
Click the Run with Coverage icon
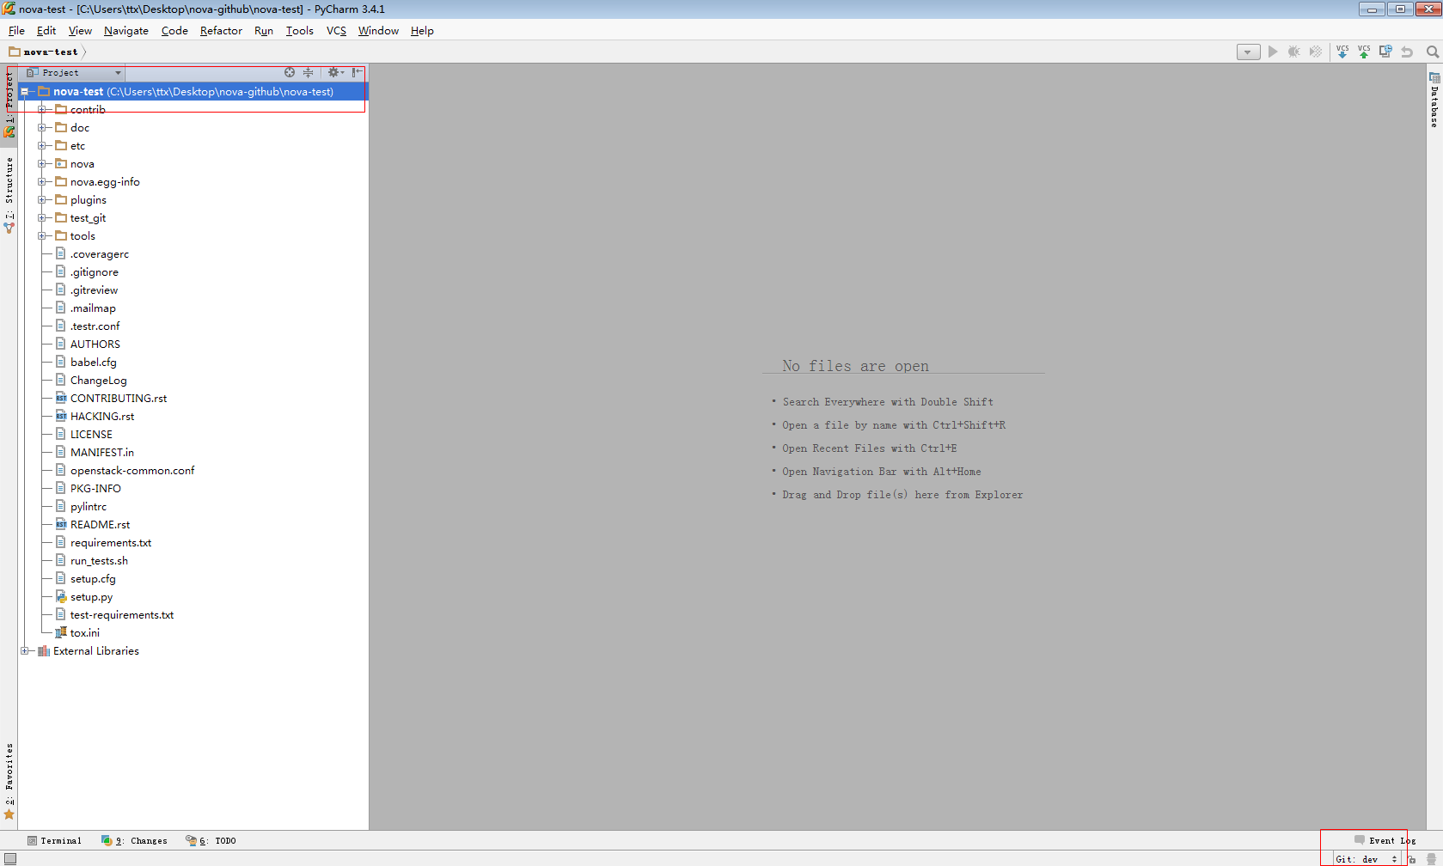click(1316, 52)
